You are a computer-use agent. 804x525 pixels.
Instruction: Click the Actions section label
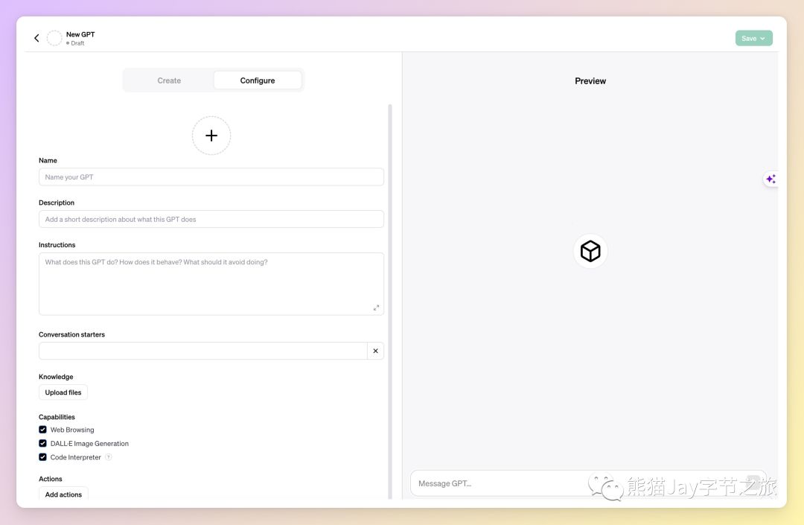pyautogui.click(x=51, y=479)
